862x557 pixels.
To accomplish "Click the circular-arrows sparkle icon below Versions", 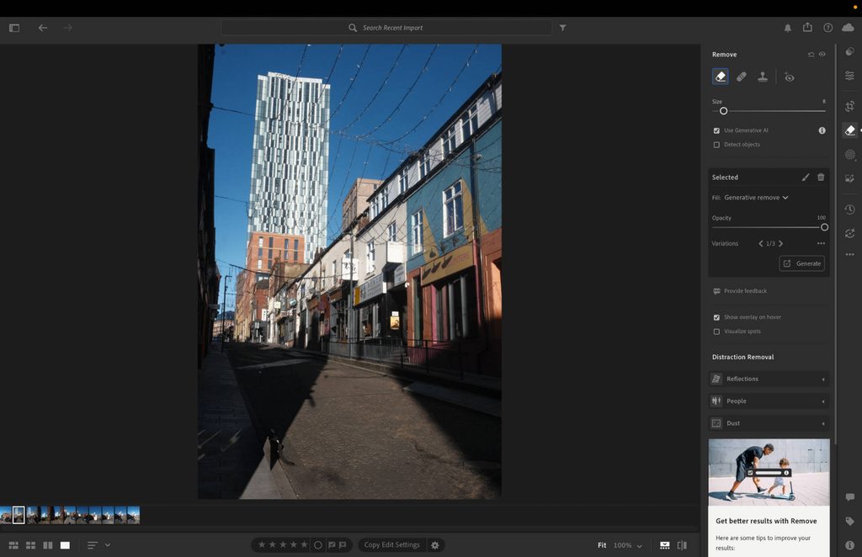I will click(x=850, y=233).
